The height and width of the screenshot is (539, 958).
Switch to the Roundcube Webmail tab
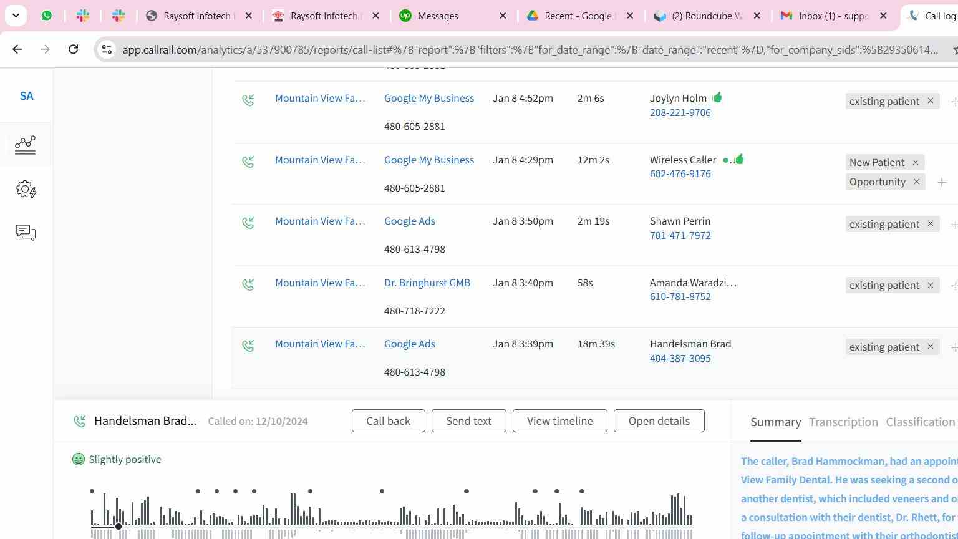point(707,16)
